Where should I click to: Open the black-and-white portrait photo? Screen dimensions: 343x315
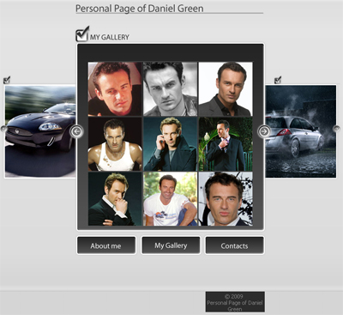tap(171, 89)
